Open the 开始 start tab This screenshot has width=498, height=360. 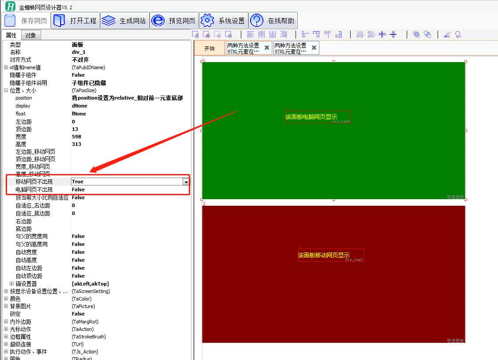coord(209,48)
